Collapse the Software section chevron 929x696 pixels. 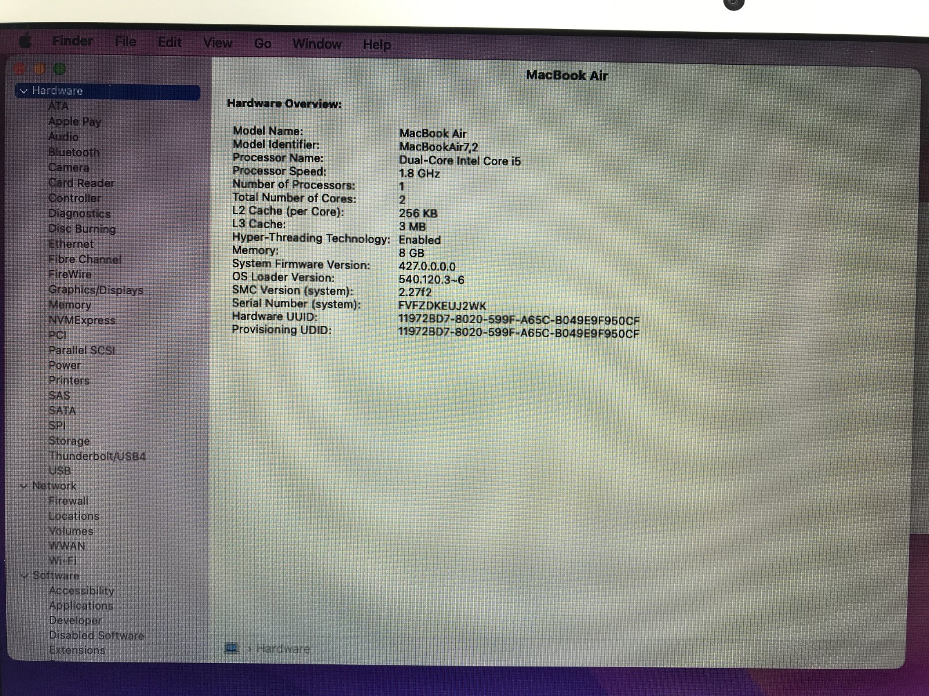24,576
